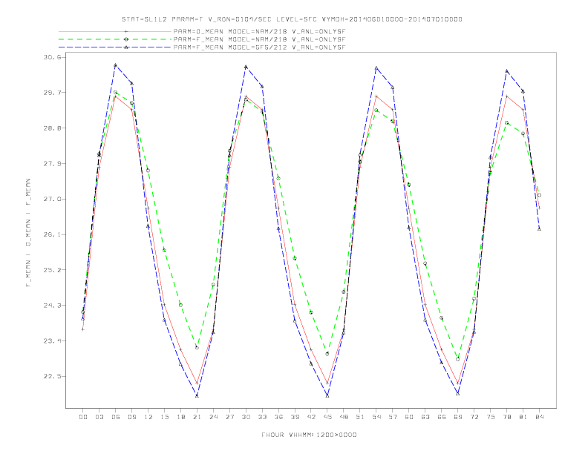Viewport: 588px width, 454px height.
Task: Click the 72 forecast hour tick label
Action: [474, 417]
